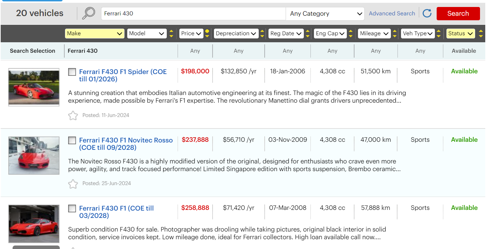Sort descending arrow next to Eng Cap
This screenshot has height=249, width=494.
pyautogui.click(x=351, y=36)
